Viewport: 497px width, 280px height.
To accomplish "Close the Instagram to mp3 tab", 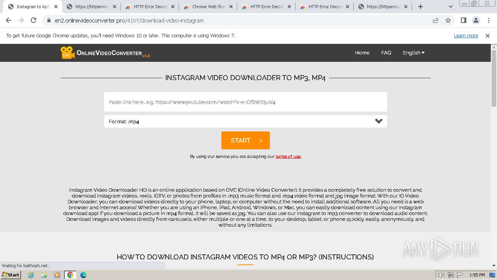I will pyautogui.click(x=56, y=7).
